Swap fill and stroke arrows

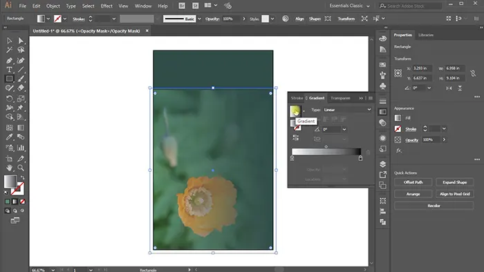tap(22, 177)
